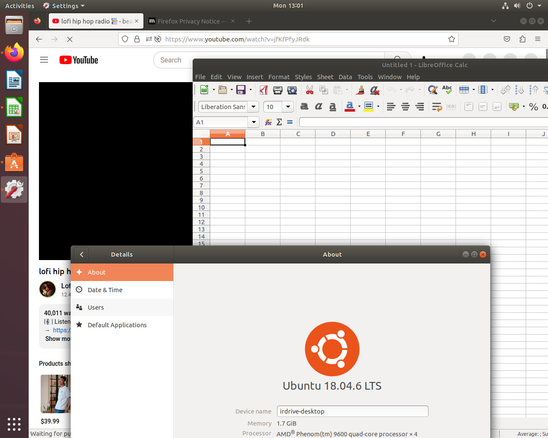Apply the yellow background color swatch

[x=369, y=107]
